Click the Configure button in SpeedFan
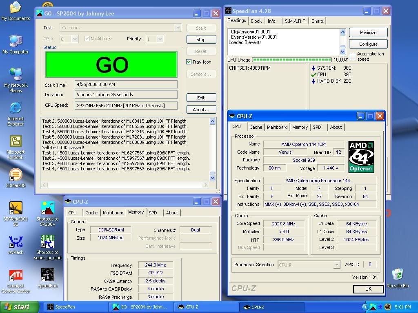This screenshot has height=313, width=418. point(368,44)
